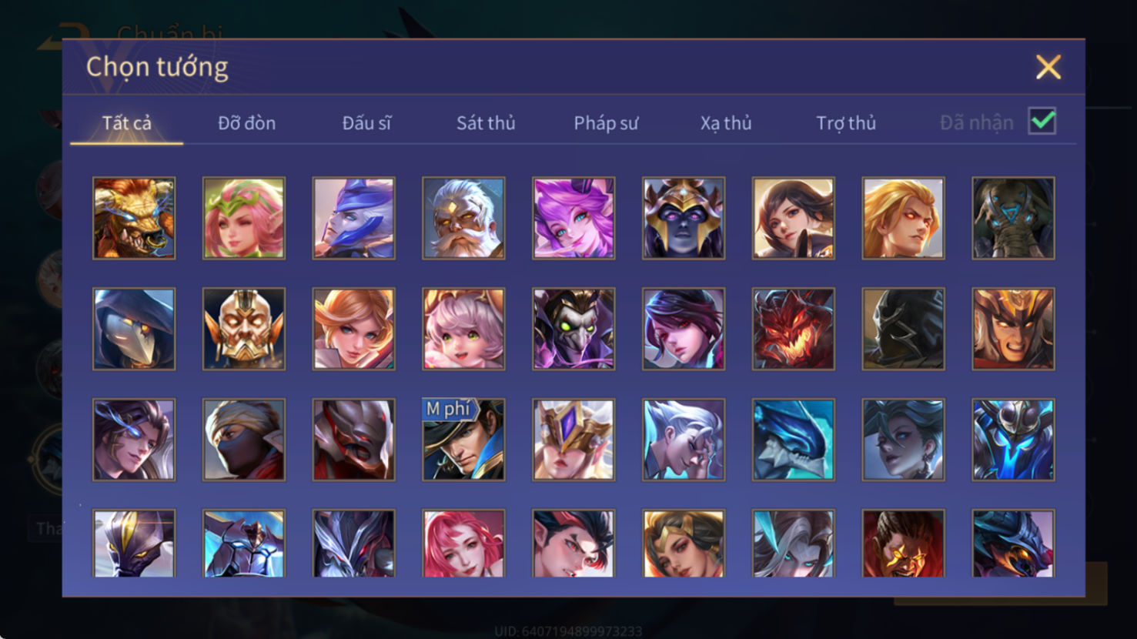Select the red demon monster hero
Screen dimensions: 1137x639
[x=794, y=329]
